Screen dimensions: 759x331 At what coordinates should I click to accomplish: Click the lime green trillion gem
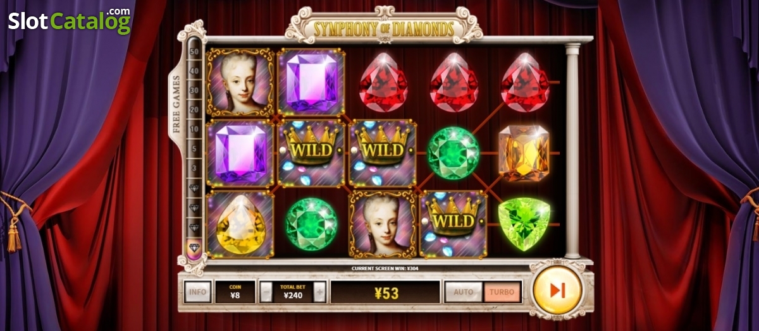[x=524, y=224]
